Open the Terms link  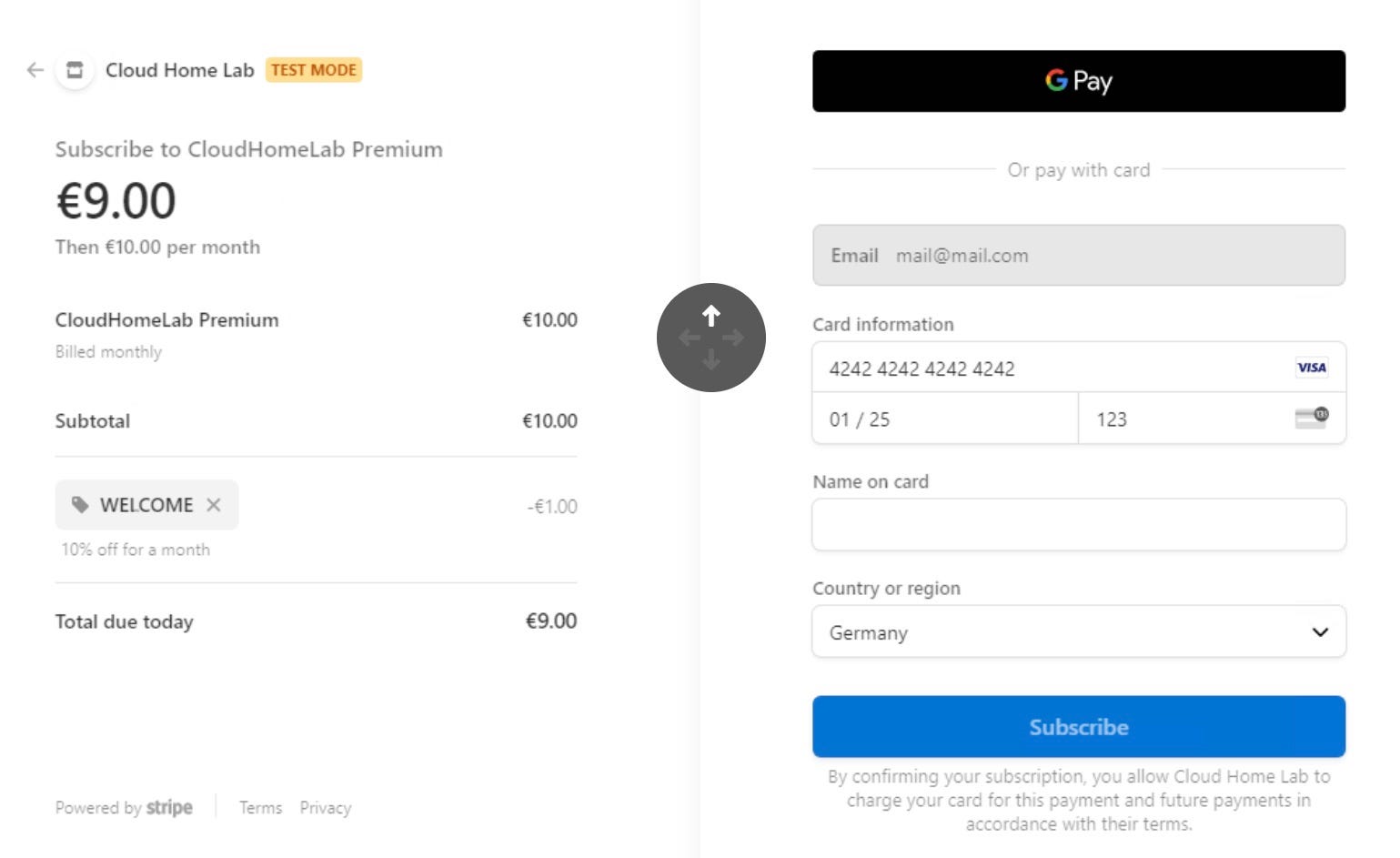[261, 807]
